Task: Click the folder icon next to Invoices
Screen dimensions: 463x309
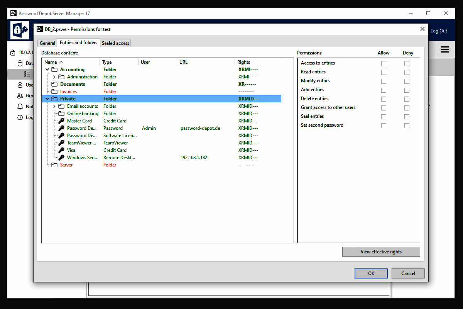Action: pos(54,92)
